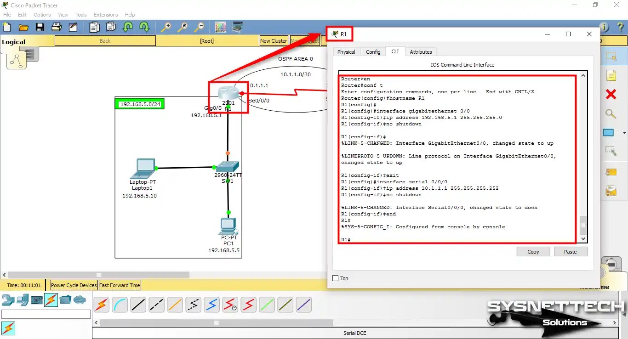Check the Top checkbox in the R1 window
Image resolution: width=628 pixels, height=339 pixels.
click(x=335, y=278)
